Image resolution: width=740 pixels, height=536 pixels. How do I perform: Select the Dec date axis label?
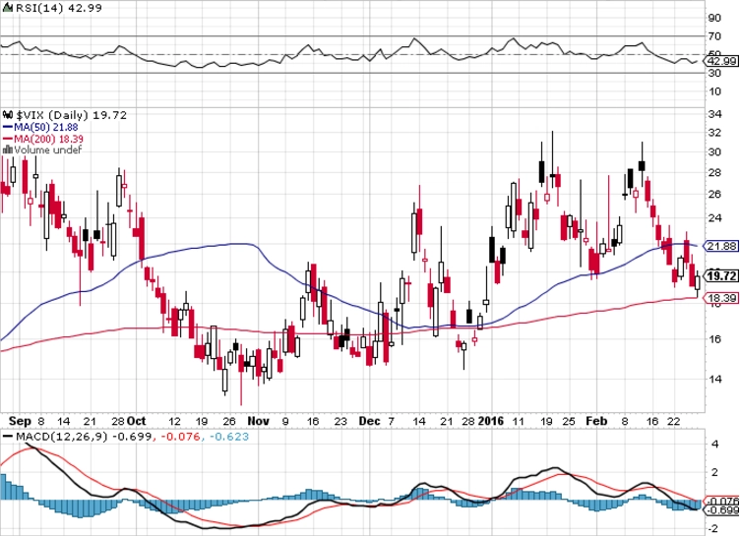pyautogui.click(x=369, y=421)
